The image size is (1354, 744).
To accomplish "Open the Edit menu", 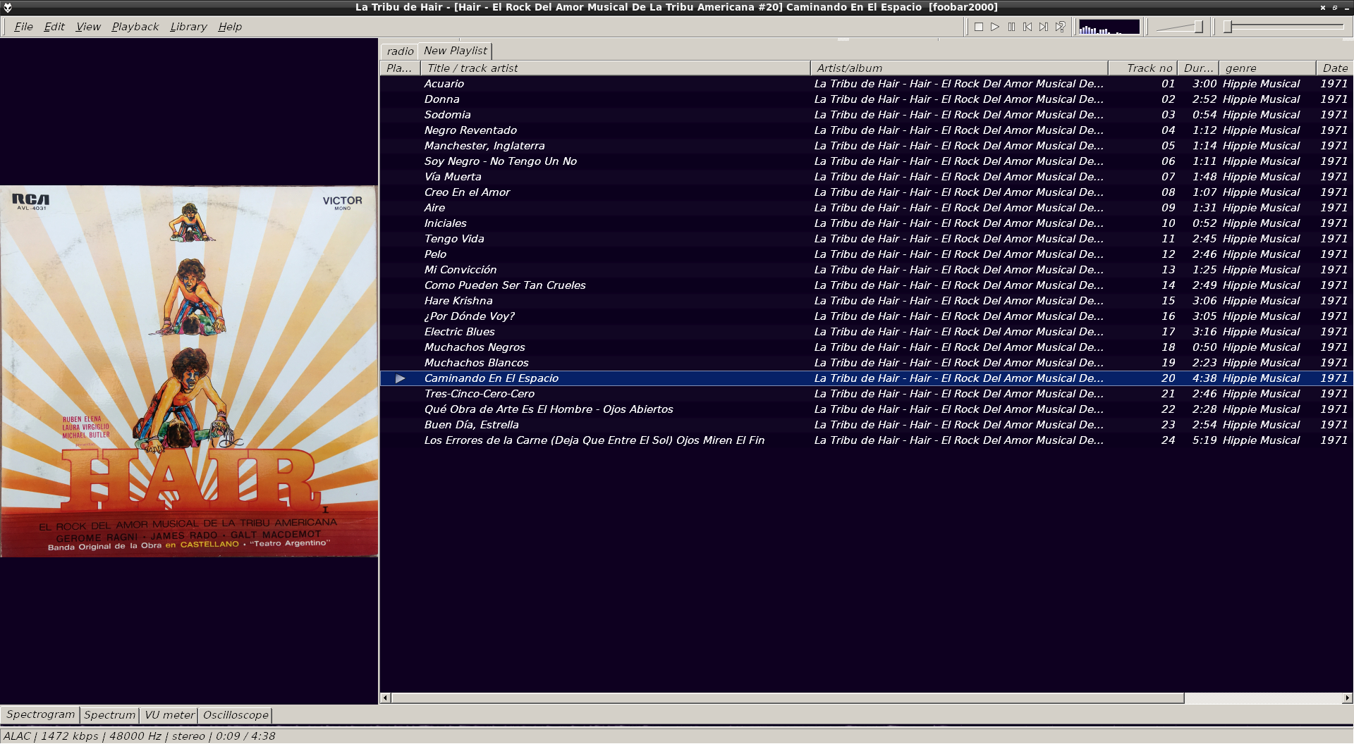I will (x=54, y=27).
